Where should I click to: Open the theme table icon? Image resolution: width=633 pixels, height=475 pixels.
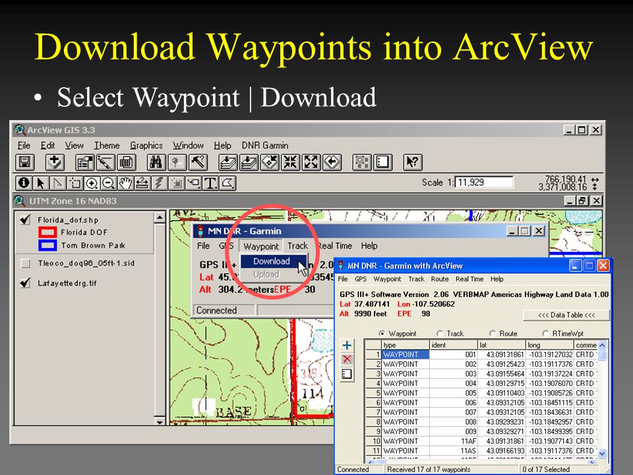127,162
